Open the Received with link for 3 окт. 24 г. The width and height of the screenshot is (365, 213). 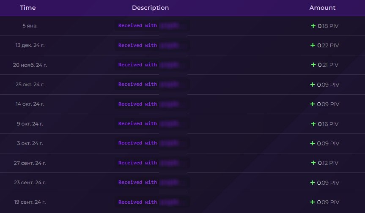point(137,143)
